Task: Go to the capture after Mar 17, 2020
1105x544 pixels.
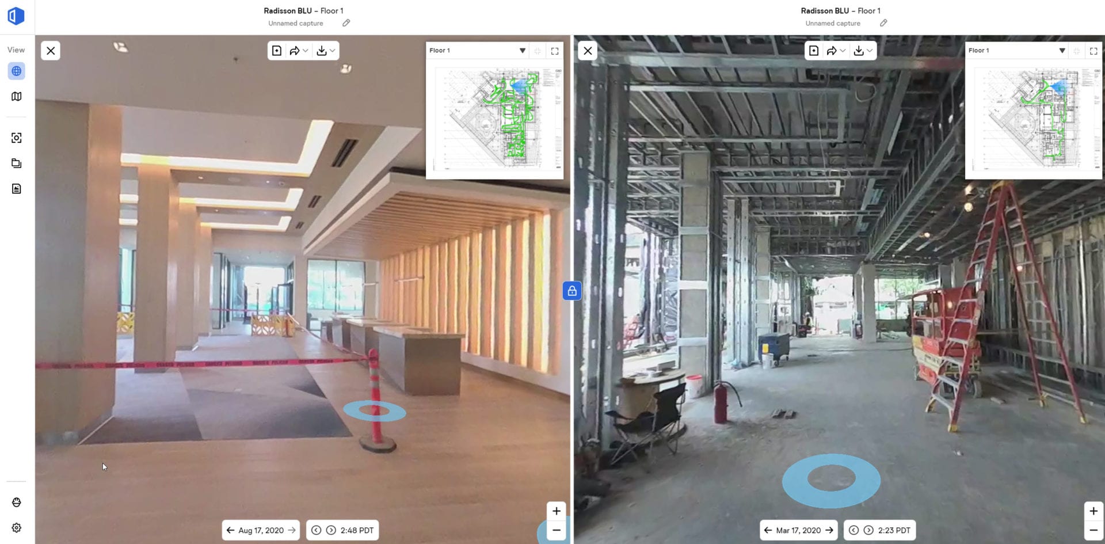Action: (x=829, y=530)
